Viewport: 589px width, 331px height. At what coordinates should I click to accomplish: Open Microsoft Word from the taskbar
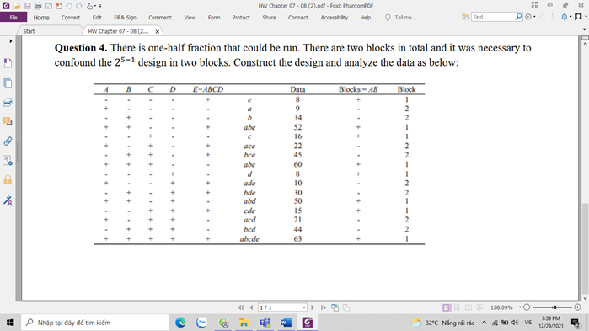click(286, 323)
